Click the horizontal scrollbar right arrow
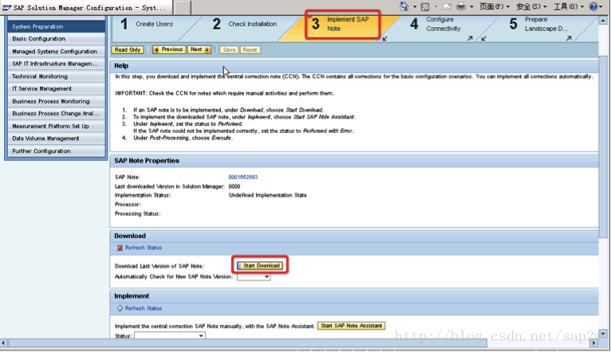 pyautogui.click(x=594, y=343)
